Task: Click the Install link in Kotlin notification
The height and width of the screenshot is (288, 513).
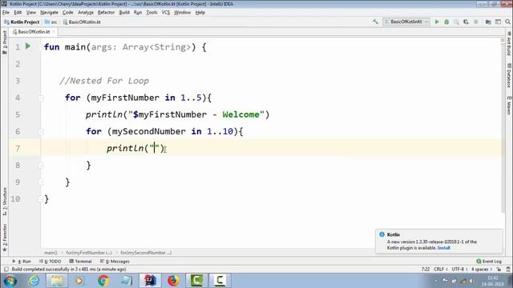Action: tap(443, 248)
